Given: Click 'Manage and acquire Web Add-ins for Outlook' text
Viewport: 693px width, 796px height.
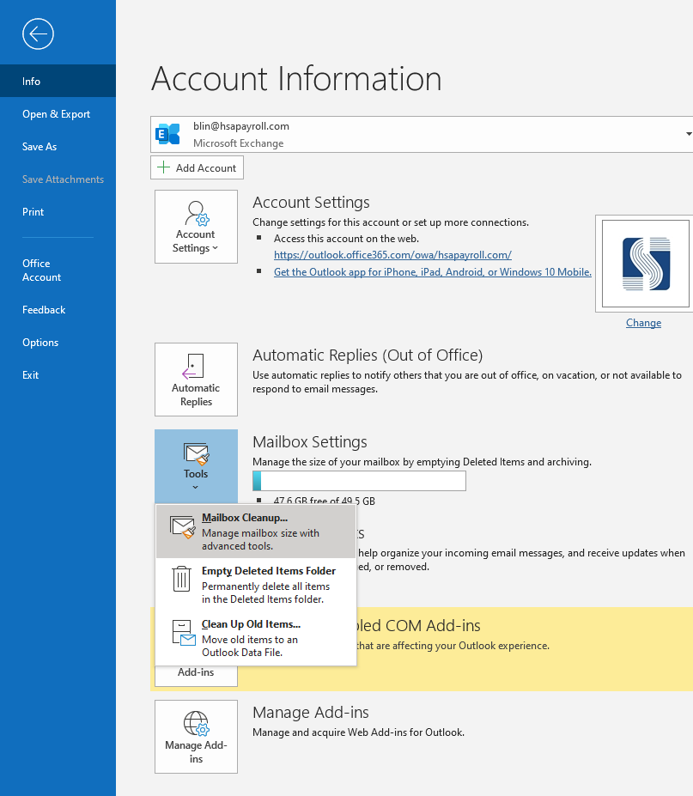Looking at the screenshot, I should (358, 732).
